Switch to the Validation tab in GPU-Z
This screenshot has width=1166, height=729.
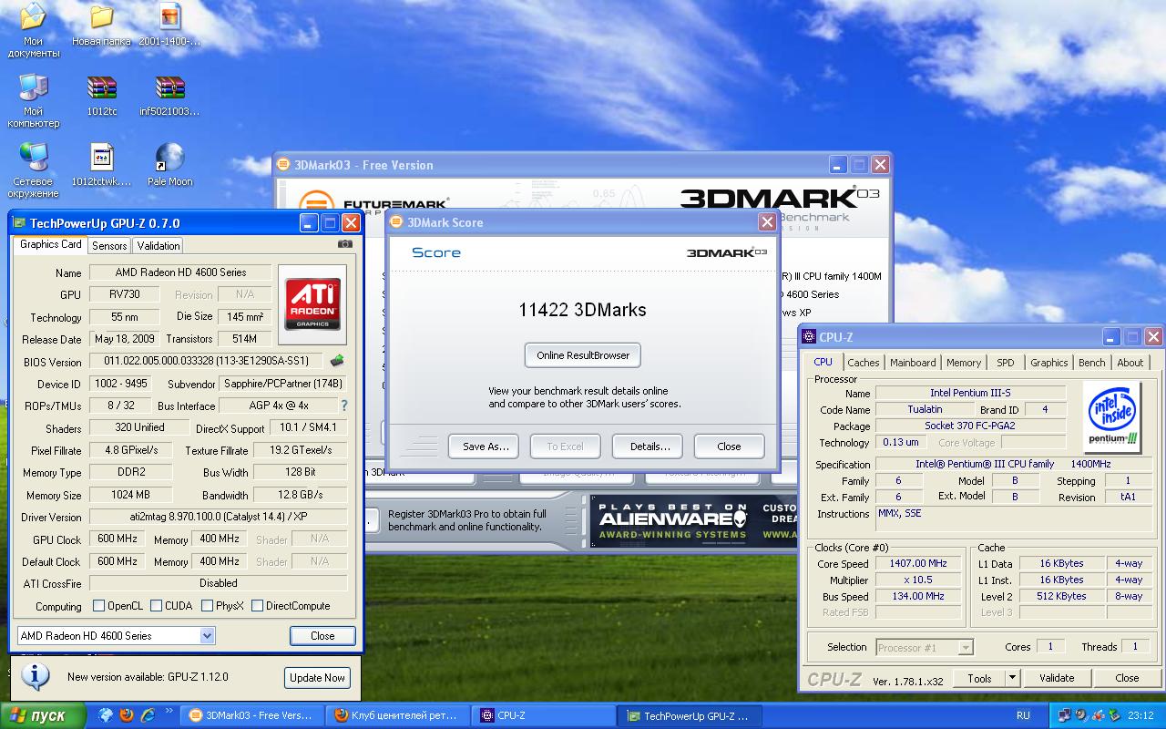(x=159, y=245)
